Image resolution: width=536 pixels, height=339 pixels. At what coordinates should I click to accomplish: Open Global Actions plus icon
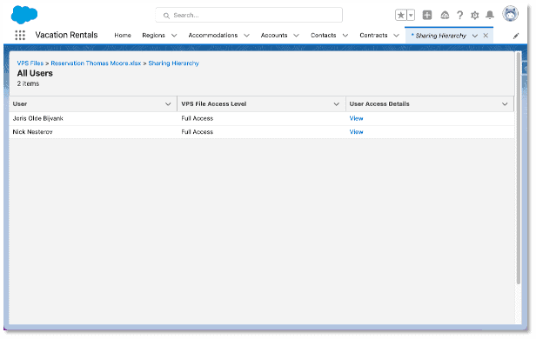427,15
